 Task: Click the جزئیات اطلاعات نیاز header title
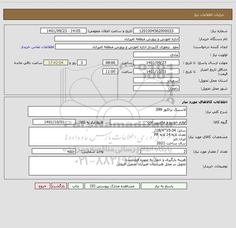coord(209,15)
